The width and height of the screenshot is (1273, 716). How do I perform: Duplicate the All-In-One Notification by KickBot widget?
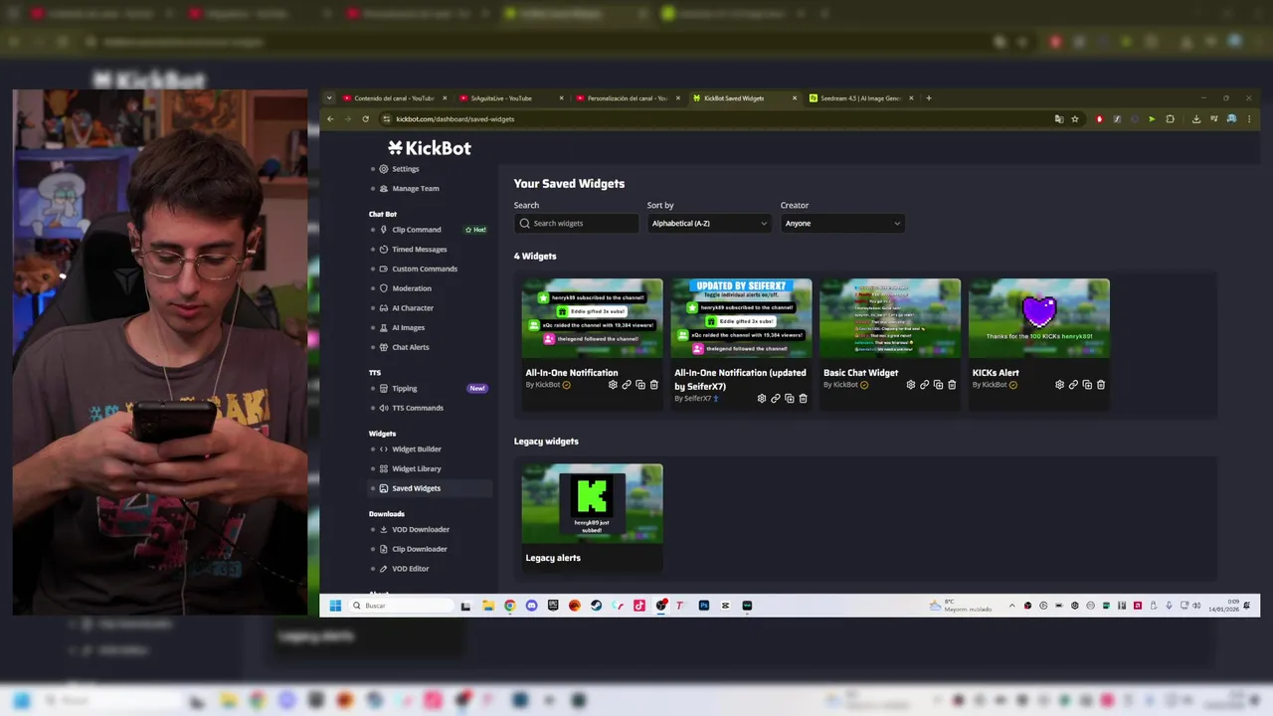[640, 385]
